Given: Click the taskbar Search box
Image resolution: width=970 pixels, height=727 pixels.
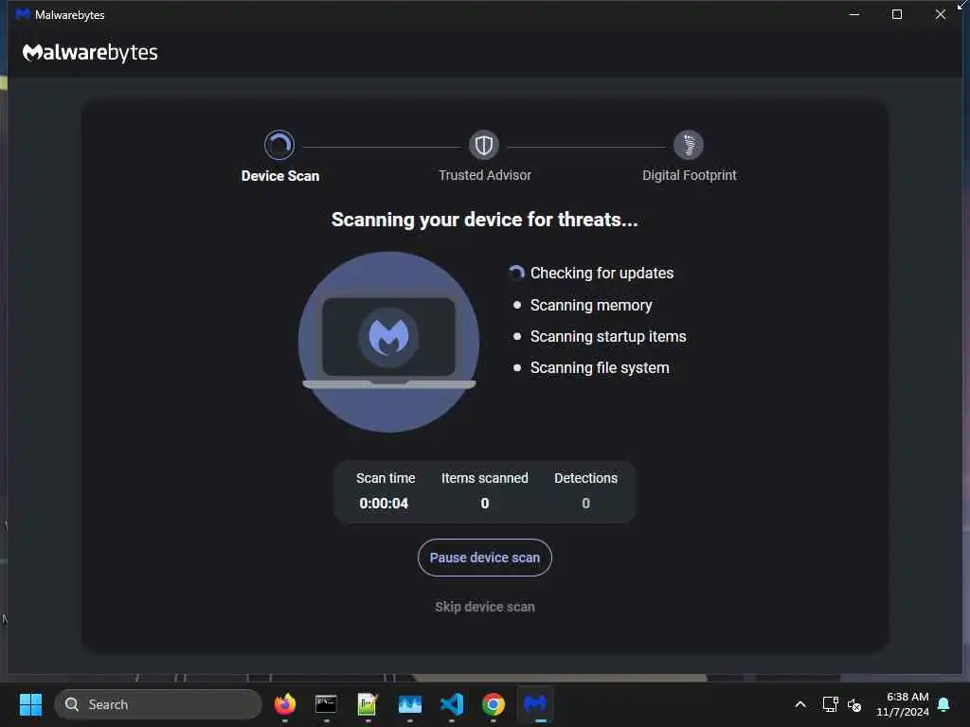Looking at the screenshot, I should [x=158, y=704].
